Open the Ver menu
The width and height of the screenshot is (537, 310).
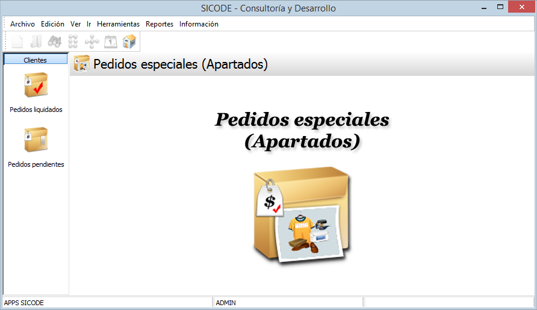[x=75, y=24]
